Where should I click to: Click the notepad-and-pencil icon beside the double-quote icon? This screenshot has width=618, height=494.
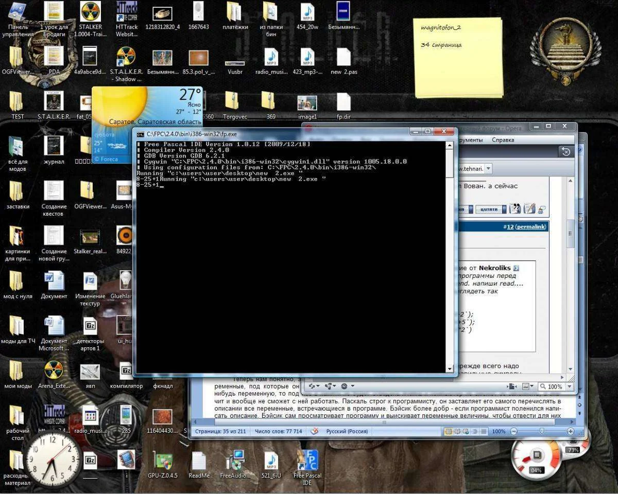point(529,208)
